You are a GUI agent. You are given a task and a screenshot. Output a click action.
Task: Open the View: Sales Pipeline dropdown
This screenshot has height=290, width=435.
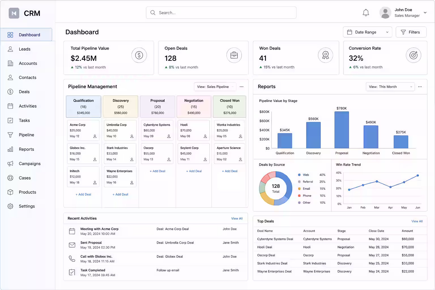click(215, 87)
